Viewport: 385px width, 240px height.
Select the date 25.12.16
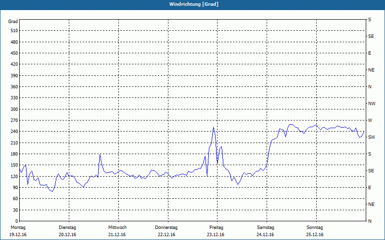[x=315, y=235]
